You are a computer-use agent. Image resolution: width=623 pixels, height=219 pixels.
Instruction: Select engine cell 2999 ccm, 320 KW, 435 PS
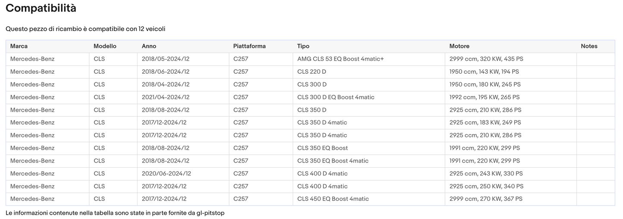coord(486,59)
